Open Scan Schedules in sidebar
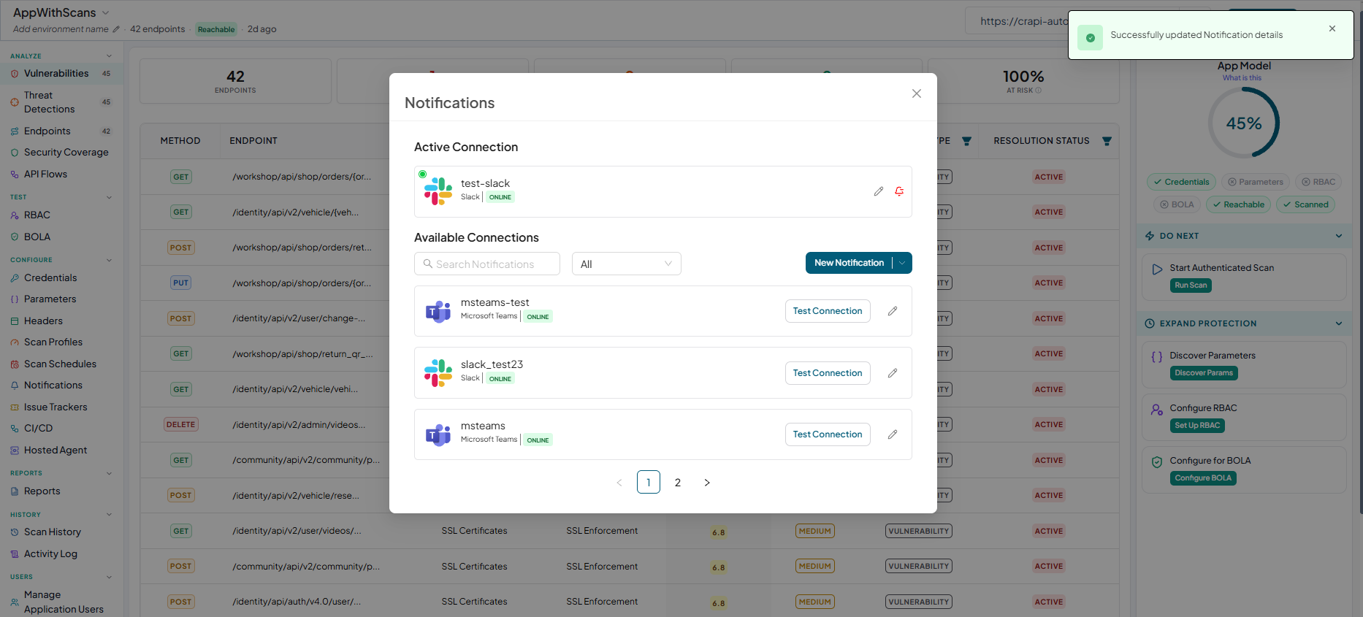This screenshot has width=1363, height=617. (x=60, y=364)
